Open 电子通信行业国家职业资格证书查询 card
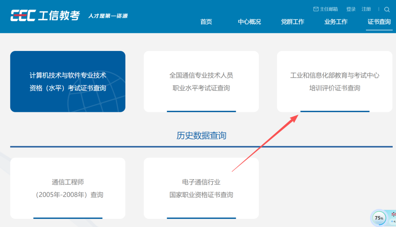396x227 pixels. tap(201, 188)
